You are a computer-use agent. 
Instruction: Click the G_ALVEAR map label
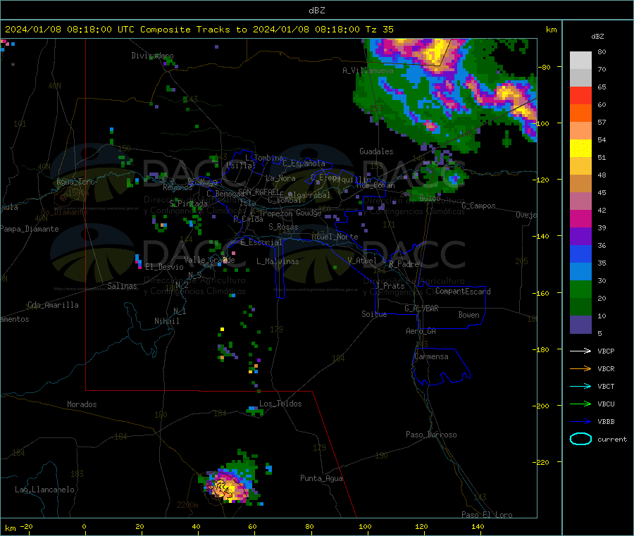[x=421, y=308]
